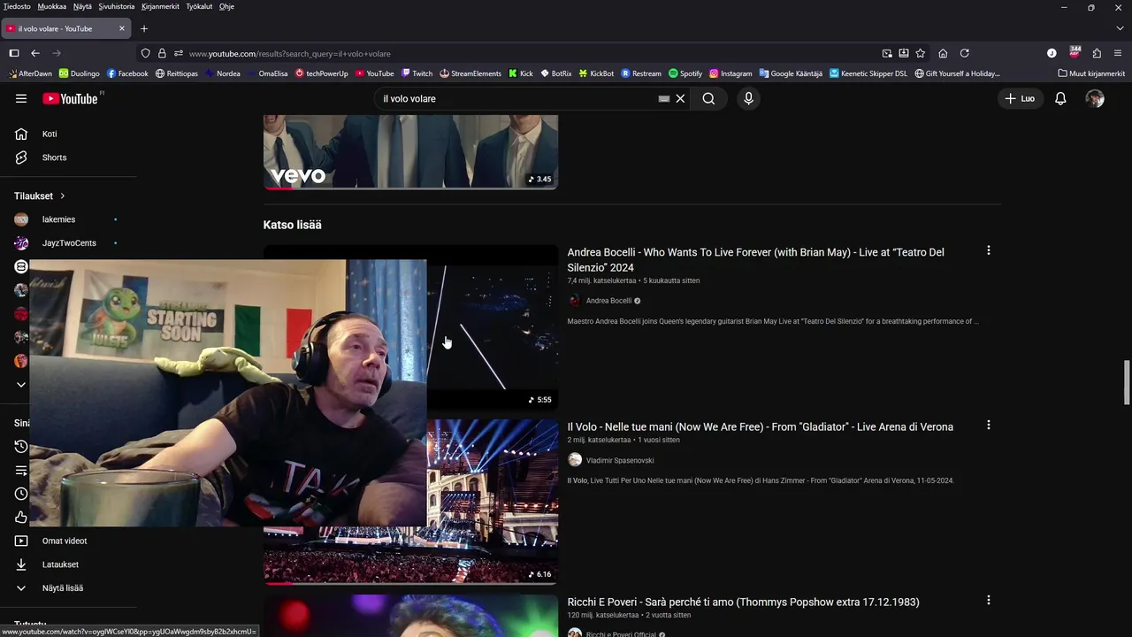Open the Andrea Bocelli video thumbnail with 5:55 duration

coord(493,327)
